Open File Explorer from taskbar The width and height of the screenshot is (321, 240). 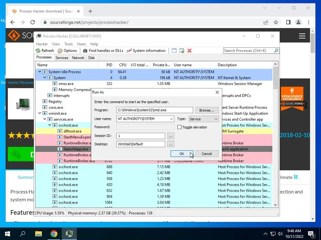pyautogui.click(x=38, y=234)
